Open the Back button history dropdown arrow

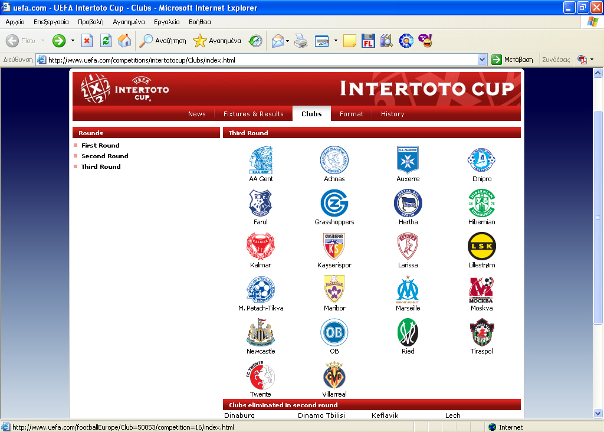pyautogui.click(x=42, y=41)
